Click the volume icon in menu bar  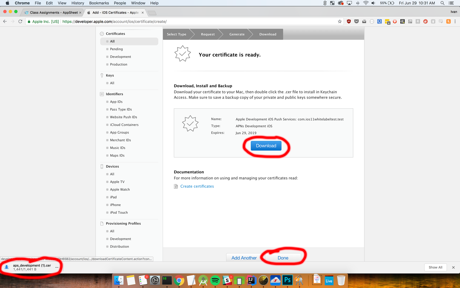tap(373, 3)
